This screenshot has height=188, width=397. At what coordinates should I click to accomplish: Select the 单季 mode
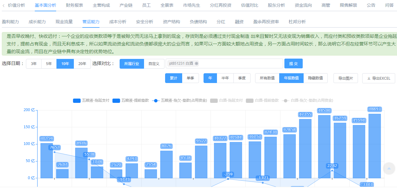click(x=190, y=78)
